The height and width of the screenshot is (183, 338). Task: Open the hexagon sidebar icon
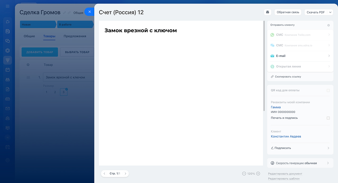pos(7,50)
